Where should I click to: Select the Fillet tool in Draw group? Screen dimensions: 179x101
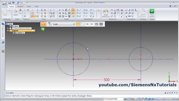(37, 13)
